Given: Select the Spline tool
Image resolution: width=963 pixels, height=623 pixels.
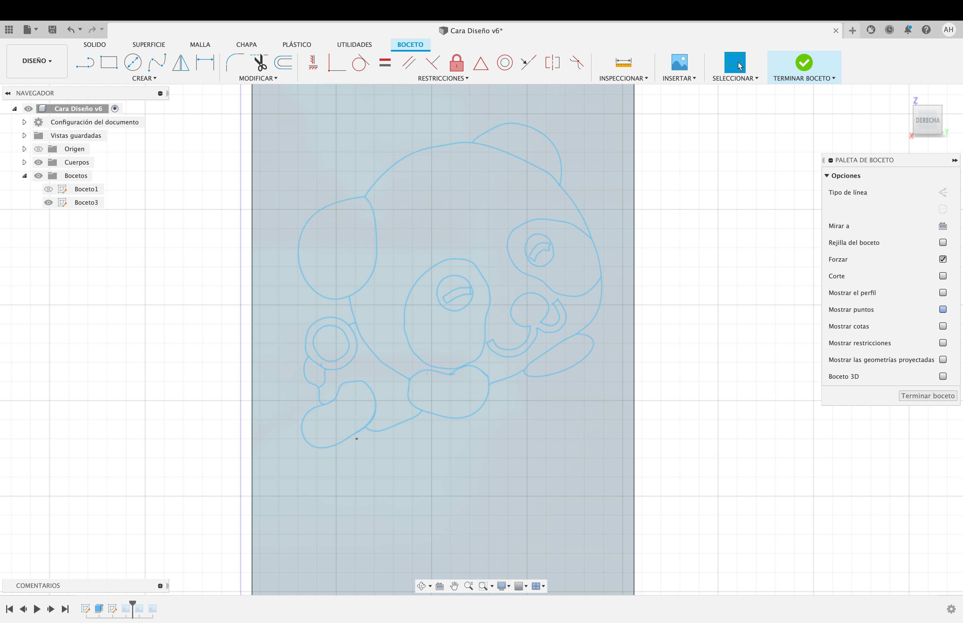Looking at the screenshot, I should pyautogui.click(x=157, y=62).
